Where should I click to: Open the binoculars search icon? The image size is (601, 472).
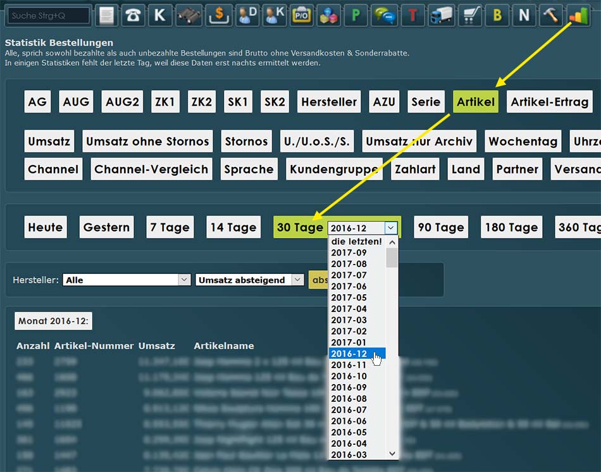[x=189, y=16]
